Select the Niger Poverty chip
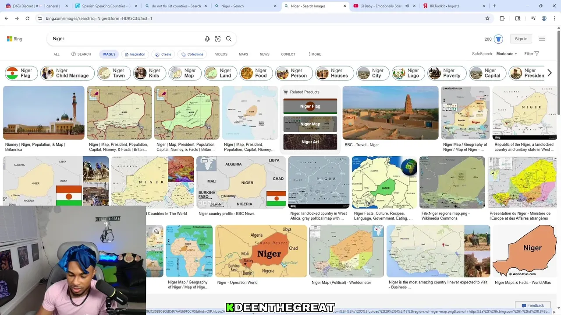The width and height of the screenshot is (561, 315). tap(447, 73)
